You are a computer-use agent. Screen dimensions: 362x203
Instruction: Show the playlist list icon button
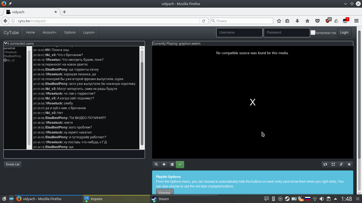[x=172, y=164]
